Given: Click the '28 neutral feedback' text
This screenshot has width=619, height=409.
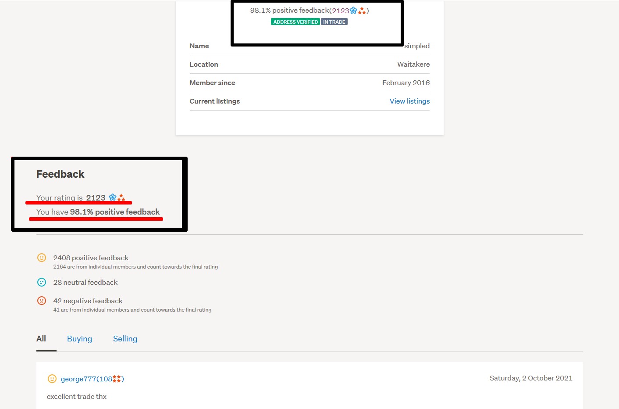Looking at the screenshot, I should click(85, 283).
